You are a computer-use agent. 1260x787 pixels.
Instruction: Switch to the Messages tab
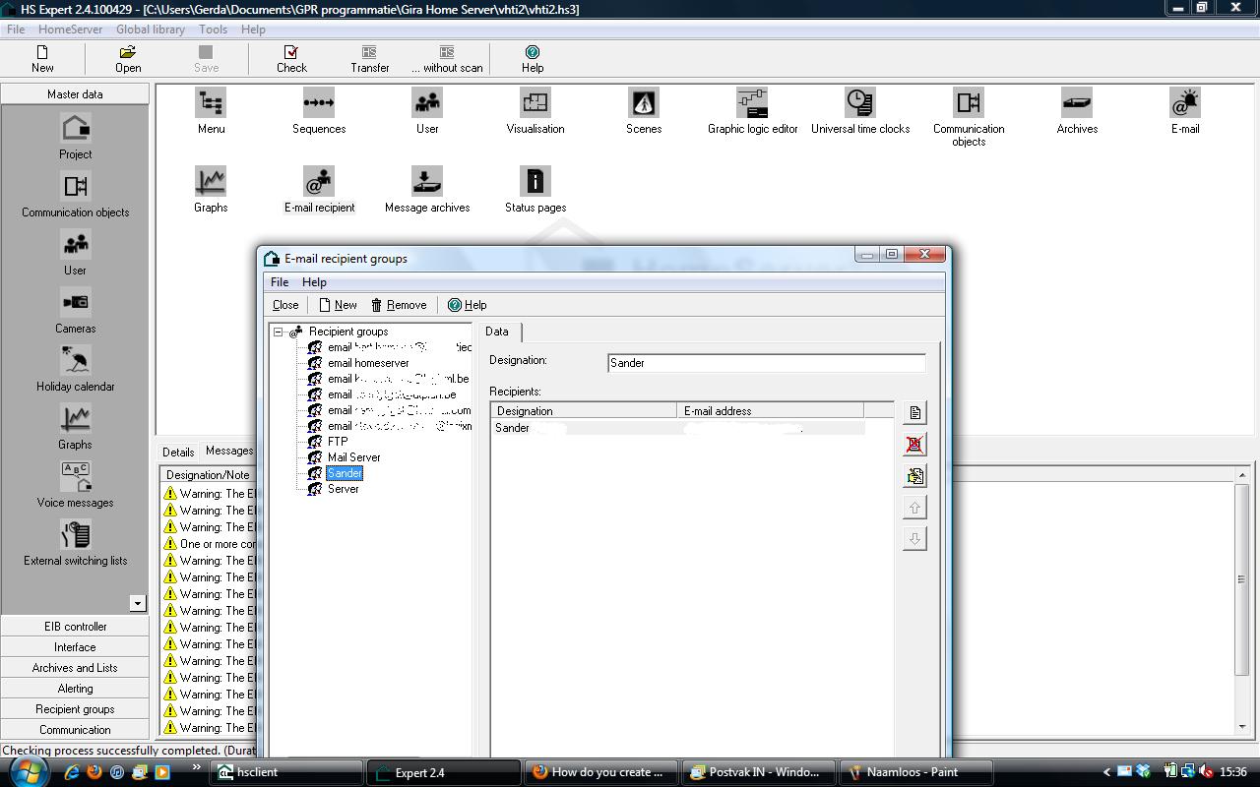229,451
